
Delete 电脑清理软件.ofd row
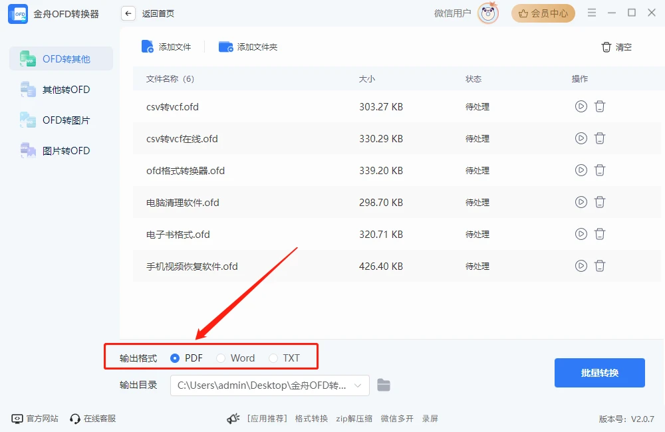(x=599, y=202)
